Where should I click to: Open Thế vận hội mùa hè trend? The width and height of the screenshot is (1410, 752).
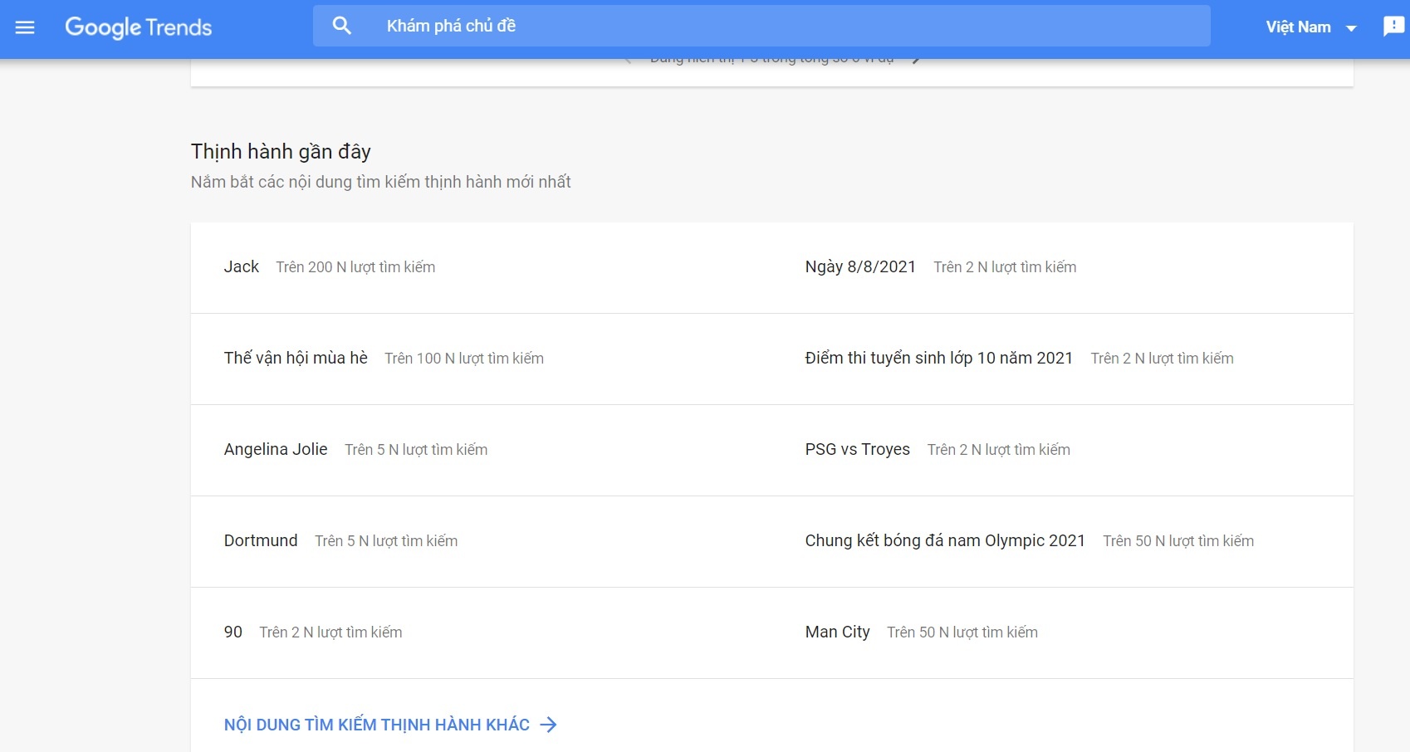(x=296, y=358)
